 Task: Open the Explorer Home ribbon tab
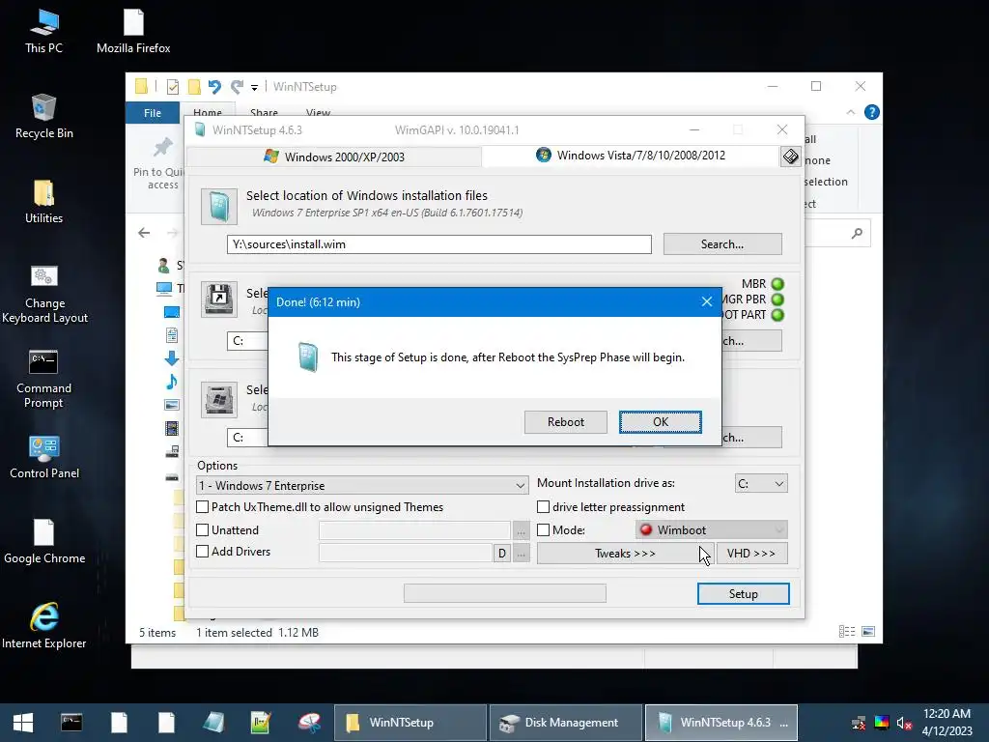[208, 112]
